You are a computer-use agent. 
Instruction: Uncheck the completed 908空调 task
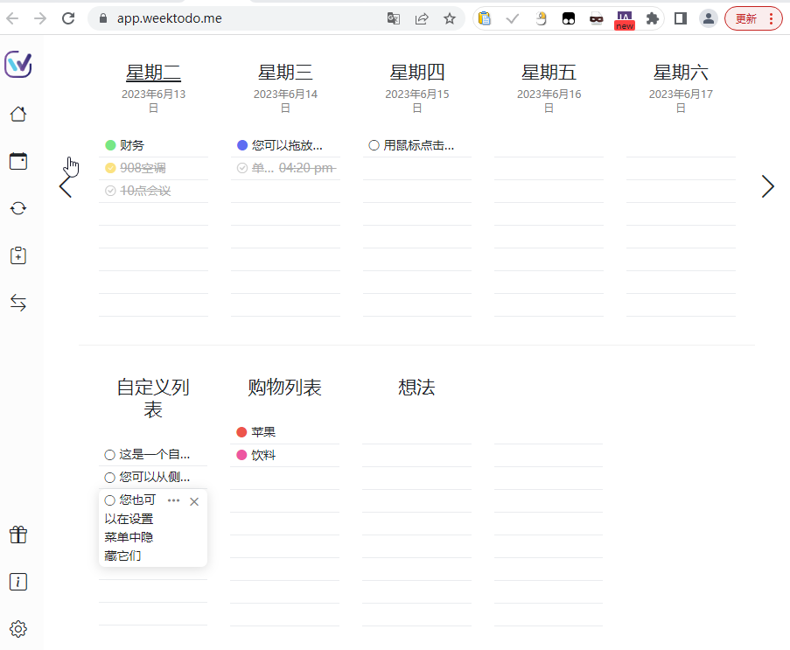coord(111,167)
